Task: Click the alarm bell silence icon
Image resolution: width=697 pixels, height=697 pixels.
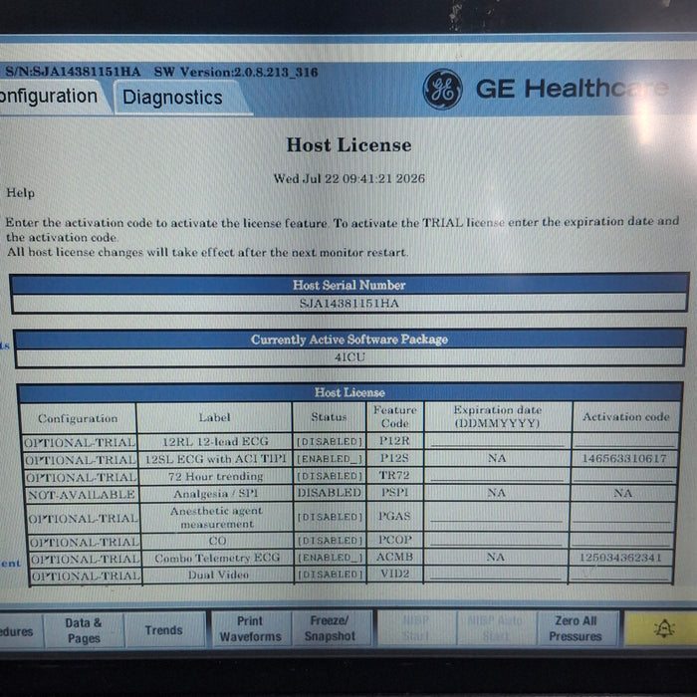Action: (x=664, y=629)
